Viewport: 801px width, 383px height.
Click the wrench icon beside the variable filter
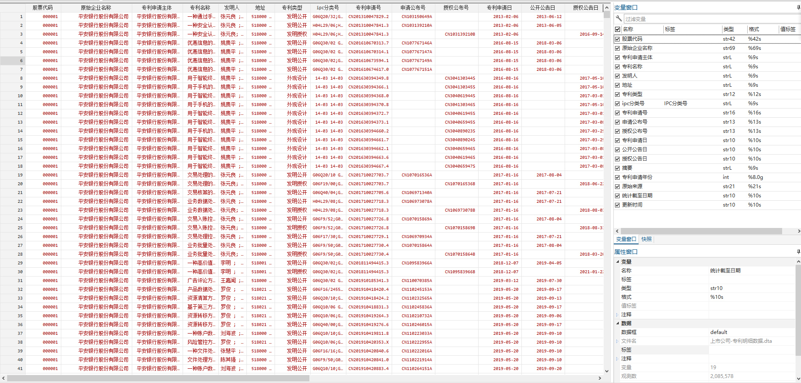[x=618, y=18]
